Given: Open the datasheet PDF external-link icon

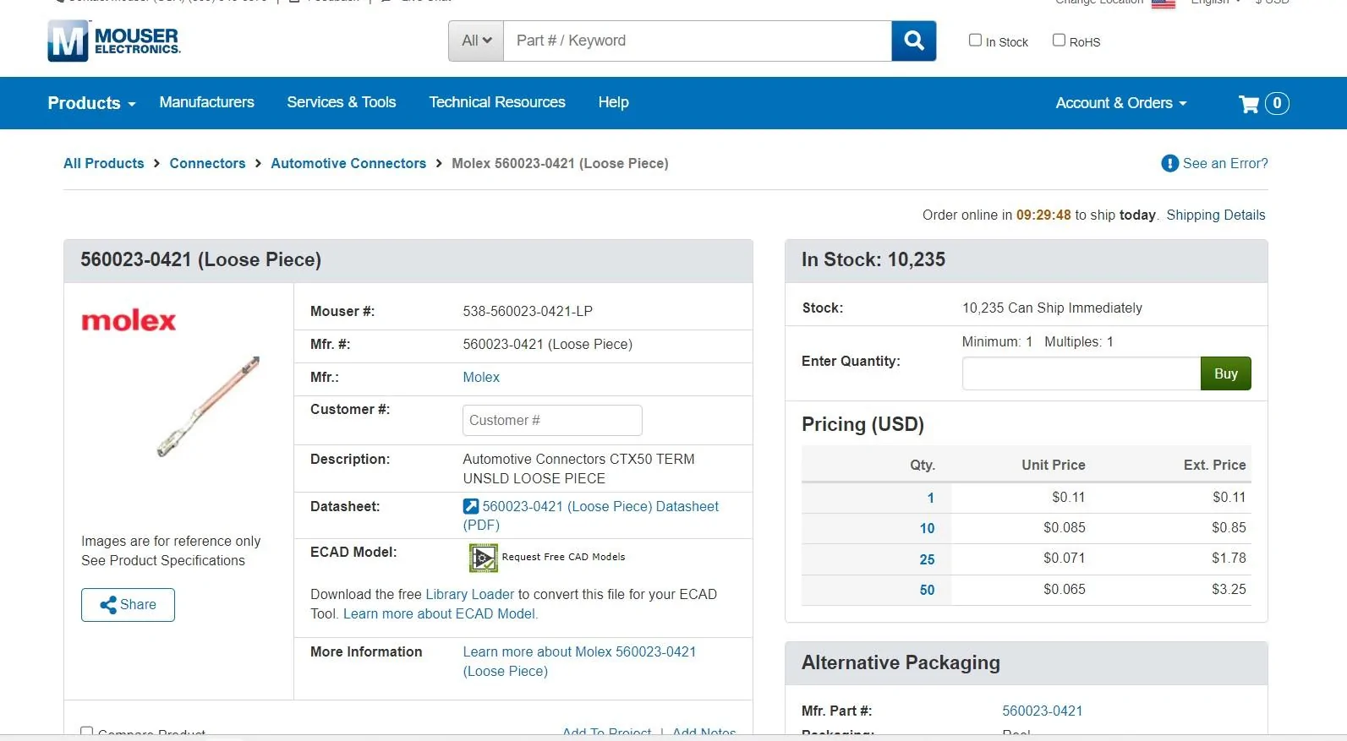Looking at the screenshot, I should [x=471, y=507].
